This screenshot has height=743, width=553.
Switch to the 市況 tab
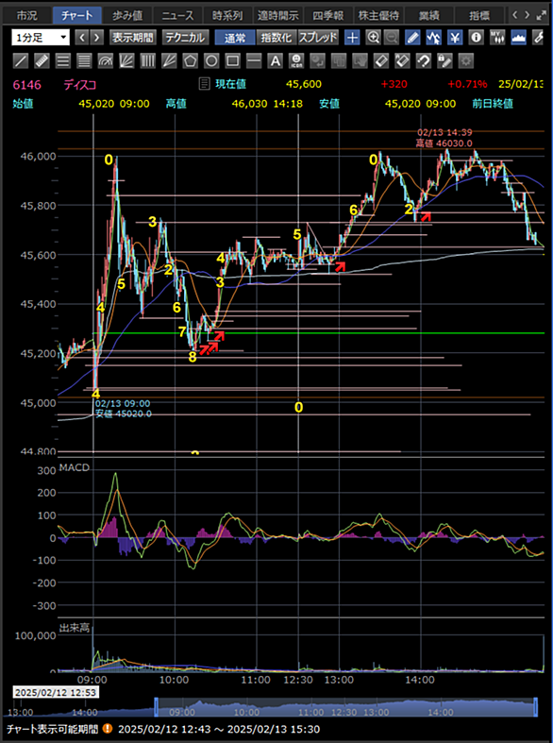point(28,16)
